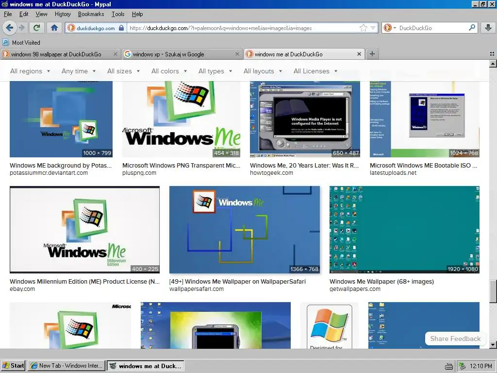Open the Help menu
This screenshot has height=373, width=497.
(137, 14)
